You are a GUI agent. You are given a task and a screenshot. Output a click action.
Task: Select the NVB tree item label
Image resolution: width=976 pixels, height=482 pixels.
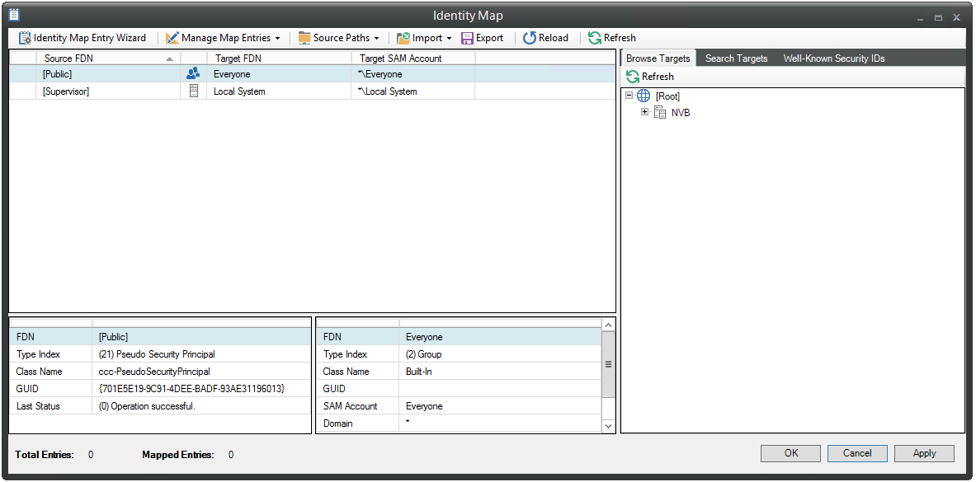tap(681, 113)
